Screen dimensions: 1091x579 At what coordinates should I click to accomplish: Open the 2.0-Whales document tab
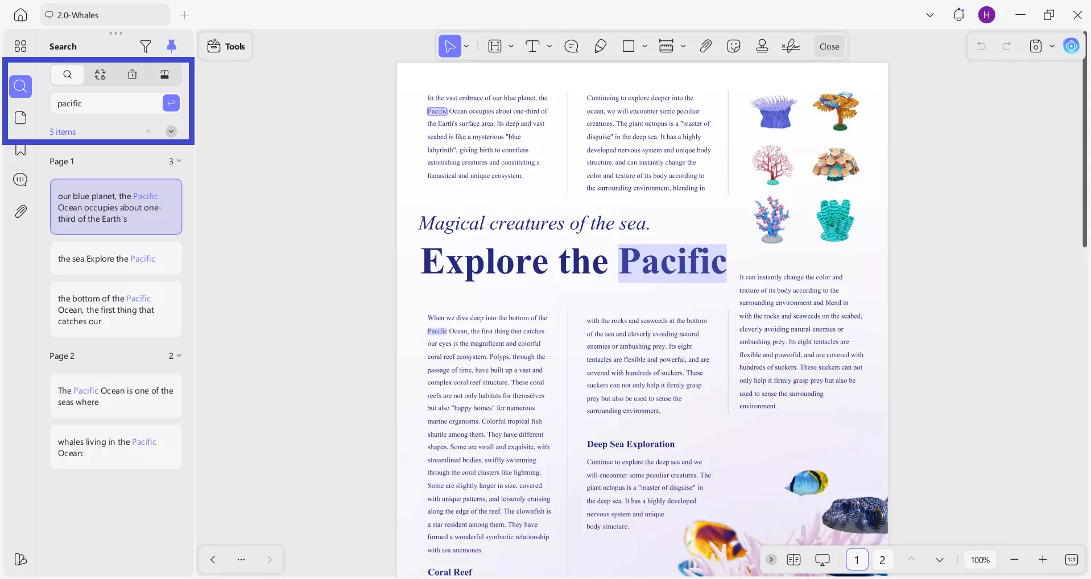(105, 15)
